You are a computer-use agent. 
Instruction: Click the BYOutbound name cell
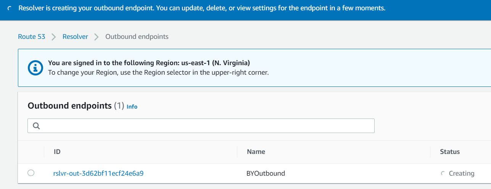[266, 173]
